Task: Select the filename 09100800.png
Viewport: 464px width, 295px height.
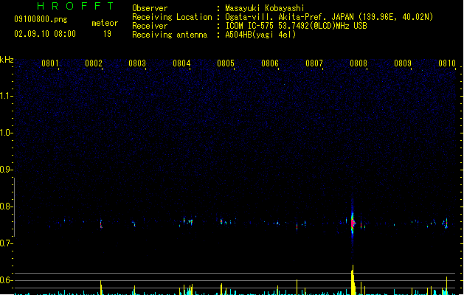Action: 41,19
